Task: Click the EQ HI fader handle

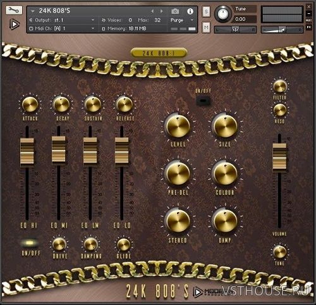Action: click(x=27, y=151)
